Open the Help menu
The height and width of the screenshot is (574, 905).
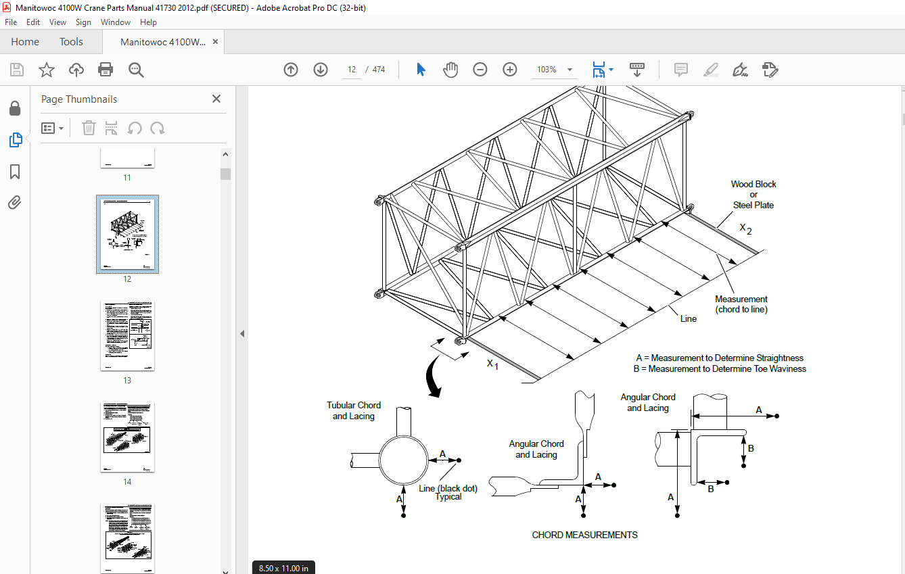point(149,22)
